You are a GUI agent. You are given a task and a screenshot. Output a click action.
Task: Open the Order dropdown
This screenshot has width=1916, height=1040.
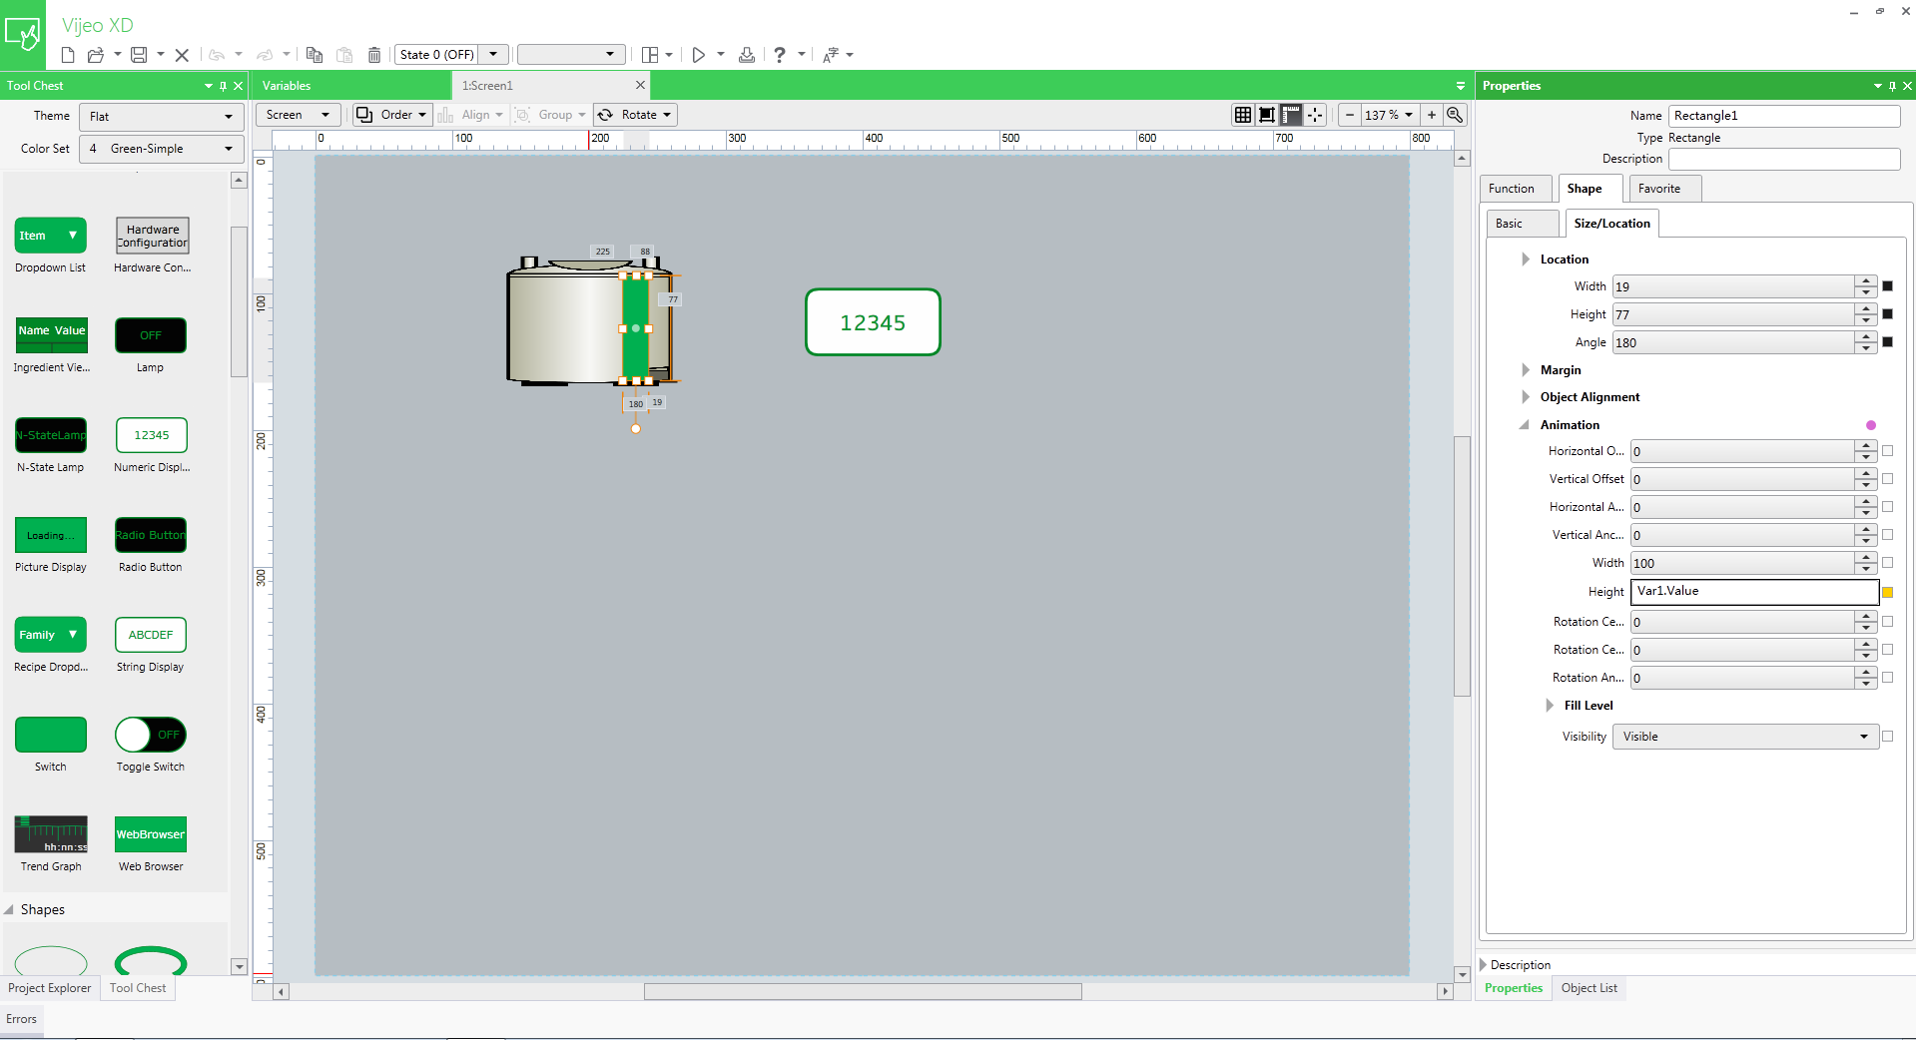pyautogui.click(x=392, y=115)
